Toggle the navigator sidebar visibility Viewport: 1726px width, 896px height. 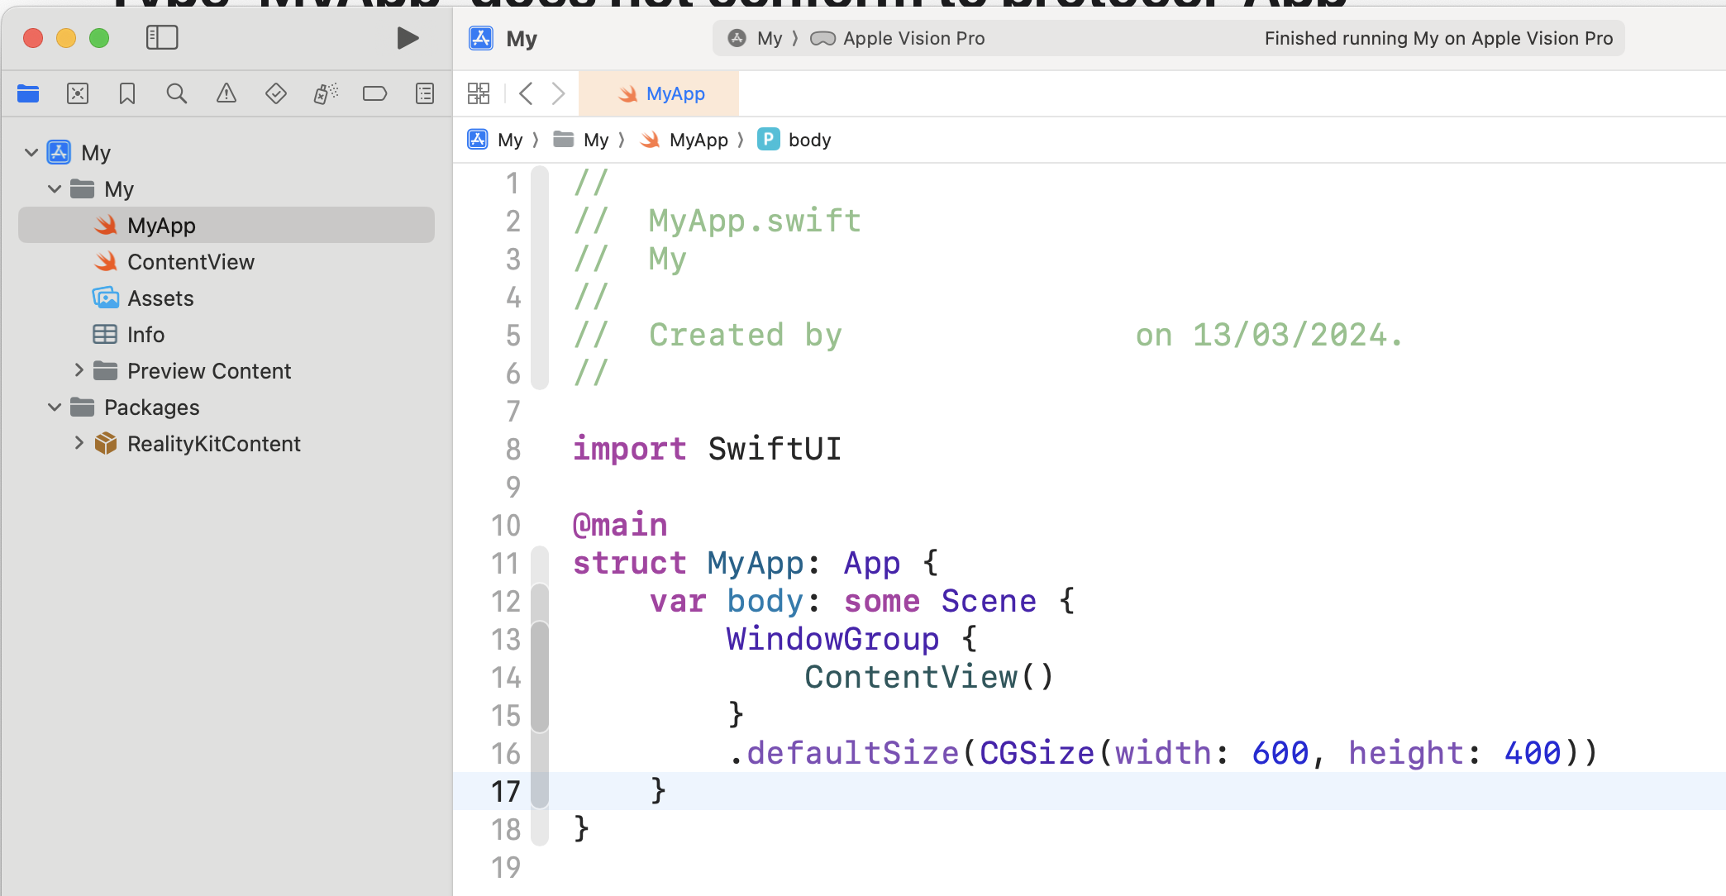pos(162,37)
